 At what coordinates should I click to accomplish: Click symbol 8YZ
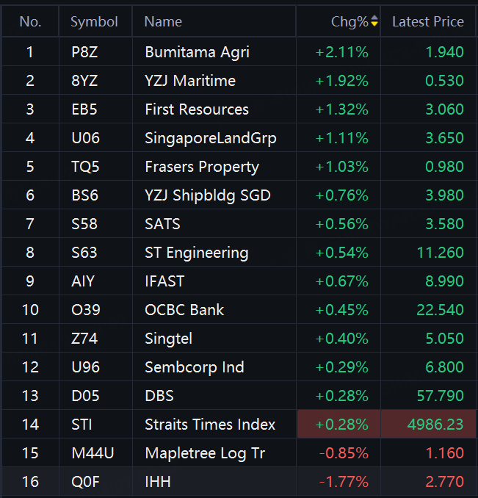pos(84,81)
